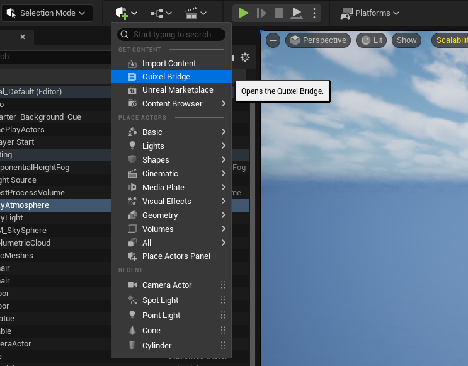
Task: Open the Lit view mode dropdown
Action: [371, 40]
